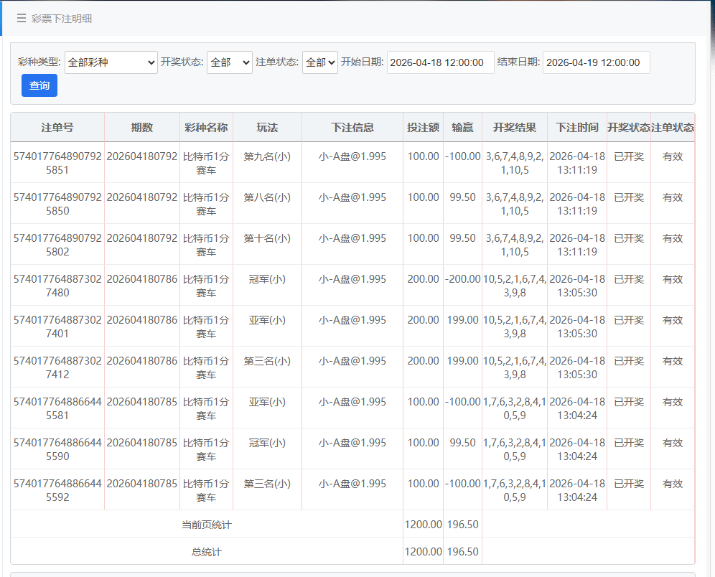Click the hamburger menu icon
The image size is (715, 577).
point(22,19)
